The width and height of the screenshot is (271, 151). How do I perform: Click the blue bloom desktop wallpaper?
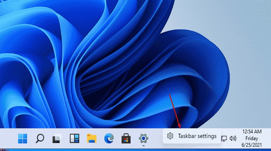102,68
